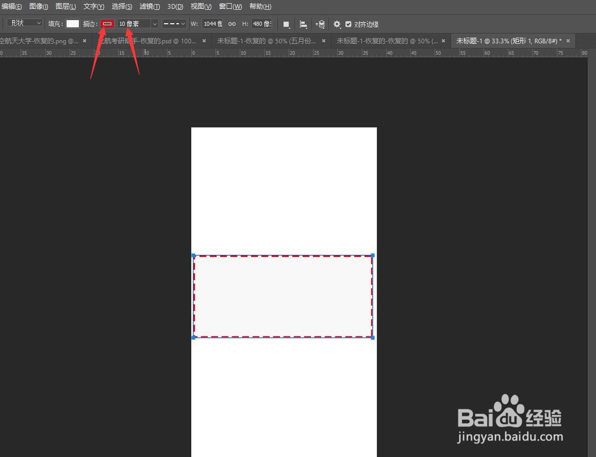Open the 图像(I) menu
The height and width of the screenshot is (457, 596).
pos(39,7)
